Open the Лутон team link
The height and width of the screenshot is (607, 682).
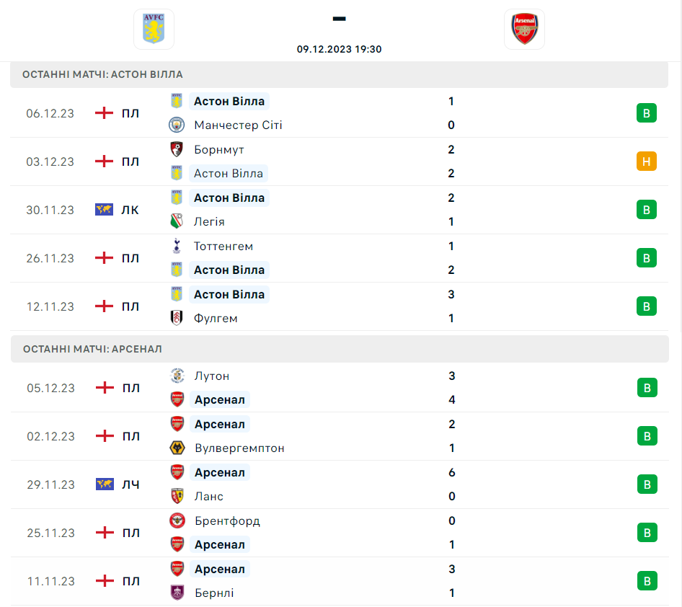pos(212,376)
